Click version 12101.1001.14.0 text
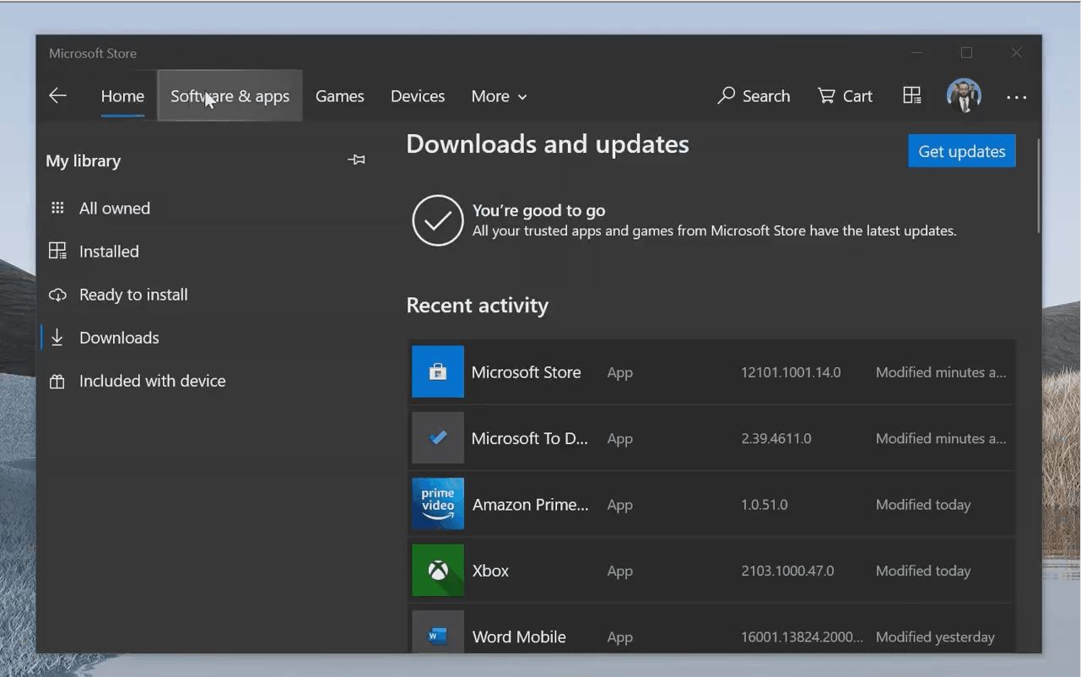This screenshot has width=1081, height=677. click(791, 372)
